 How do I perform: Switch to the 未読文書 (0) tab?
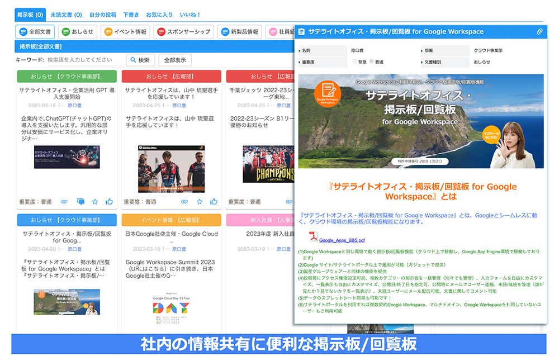click(66, 15)
